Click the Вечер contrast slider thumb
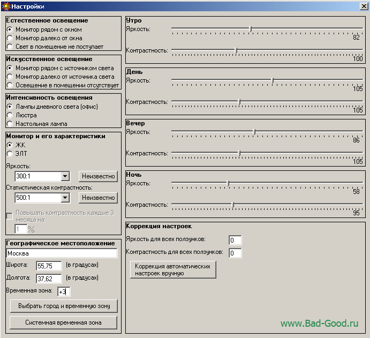 pyautogui.click(x=239, y=153)
